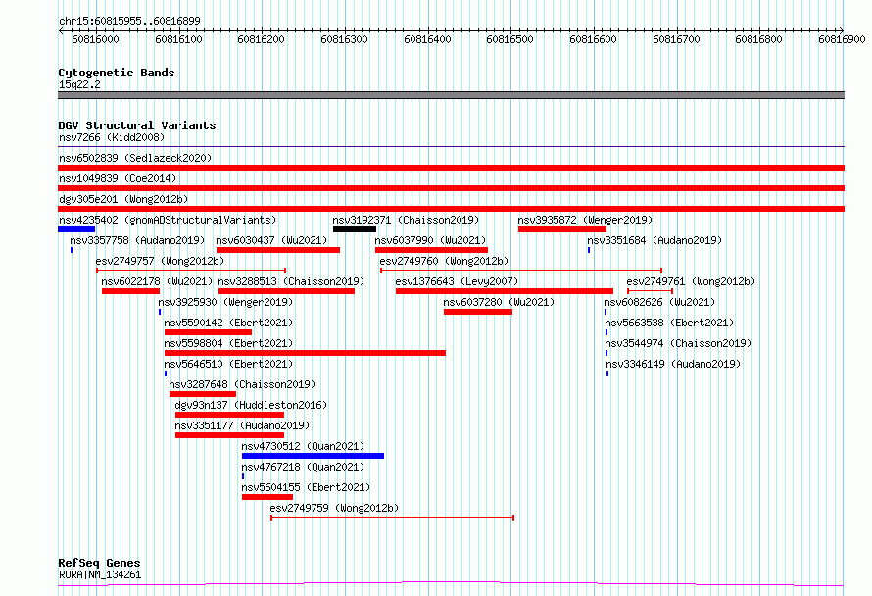Click ruler position 60816300
Image resolution: width=872 pixels, height=596 pixels.
click(x=344, y=39)
